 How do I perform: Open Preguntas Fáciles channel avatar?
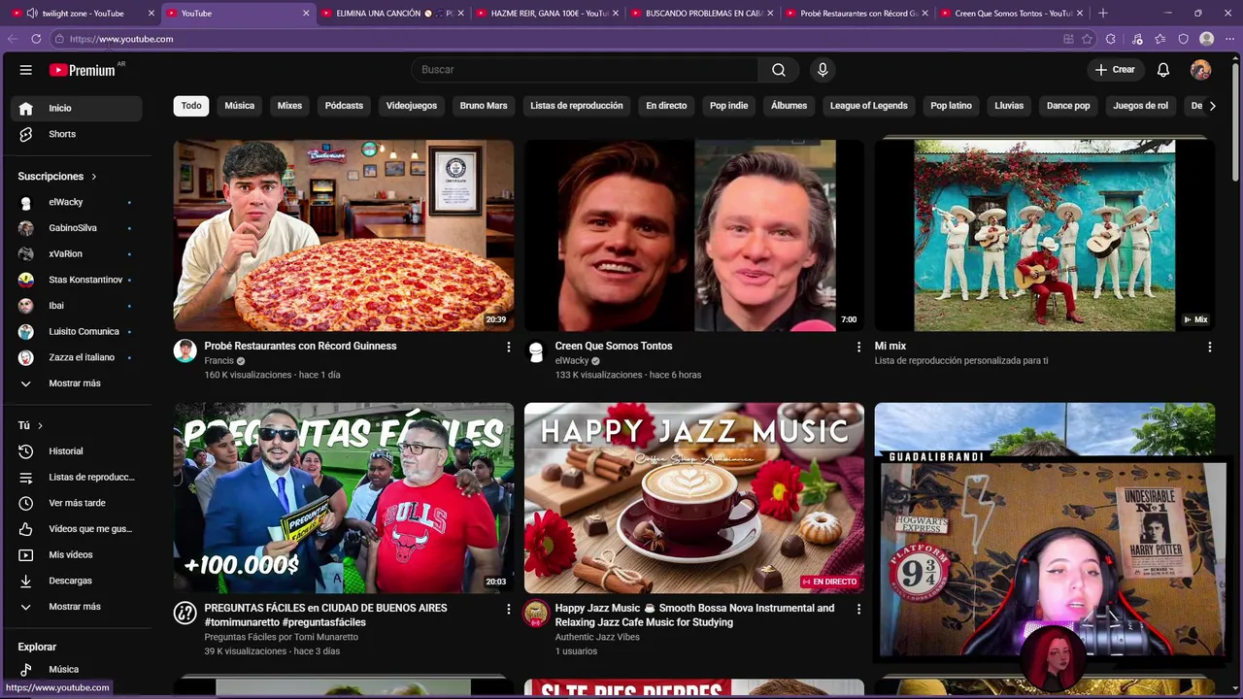[x=185, y=613]
